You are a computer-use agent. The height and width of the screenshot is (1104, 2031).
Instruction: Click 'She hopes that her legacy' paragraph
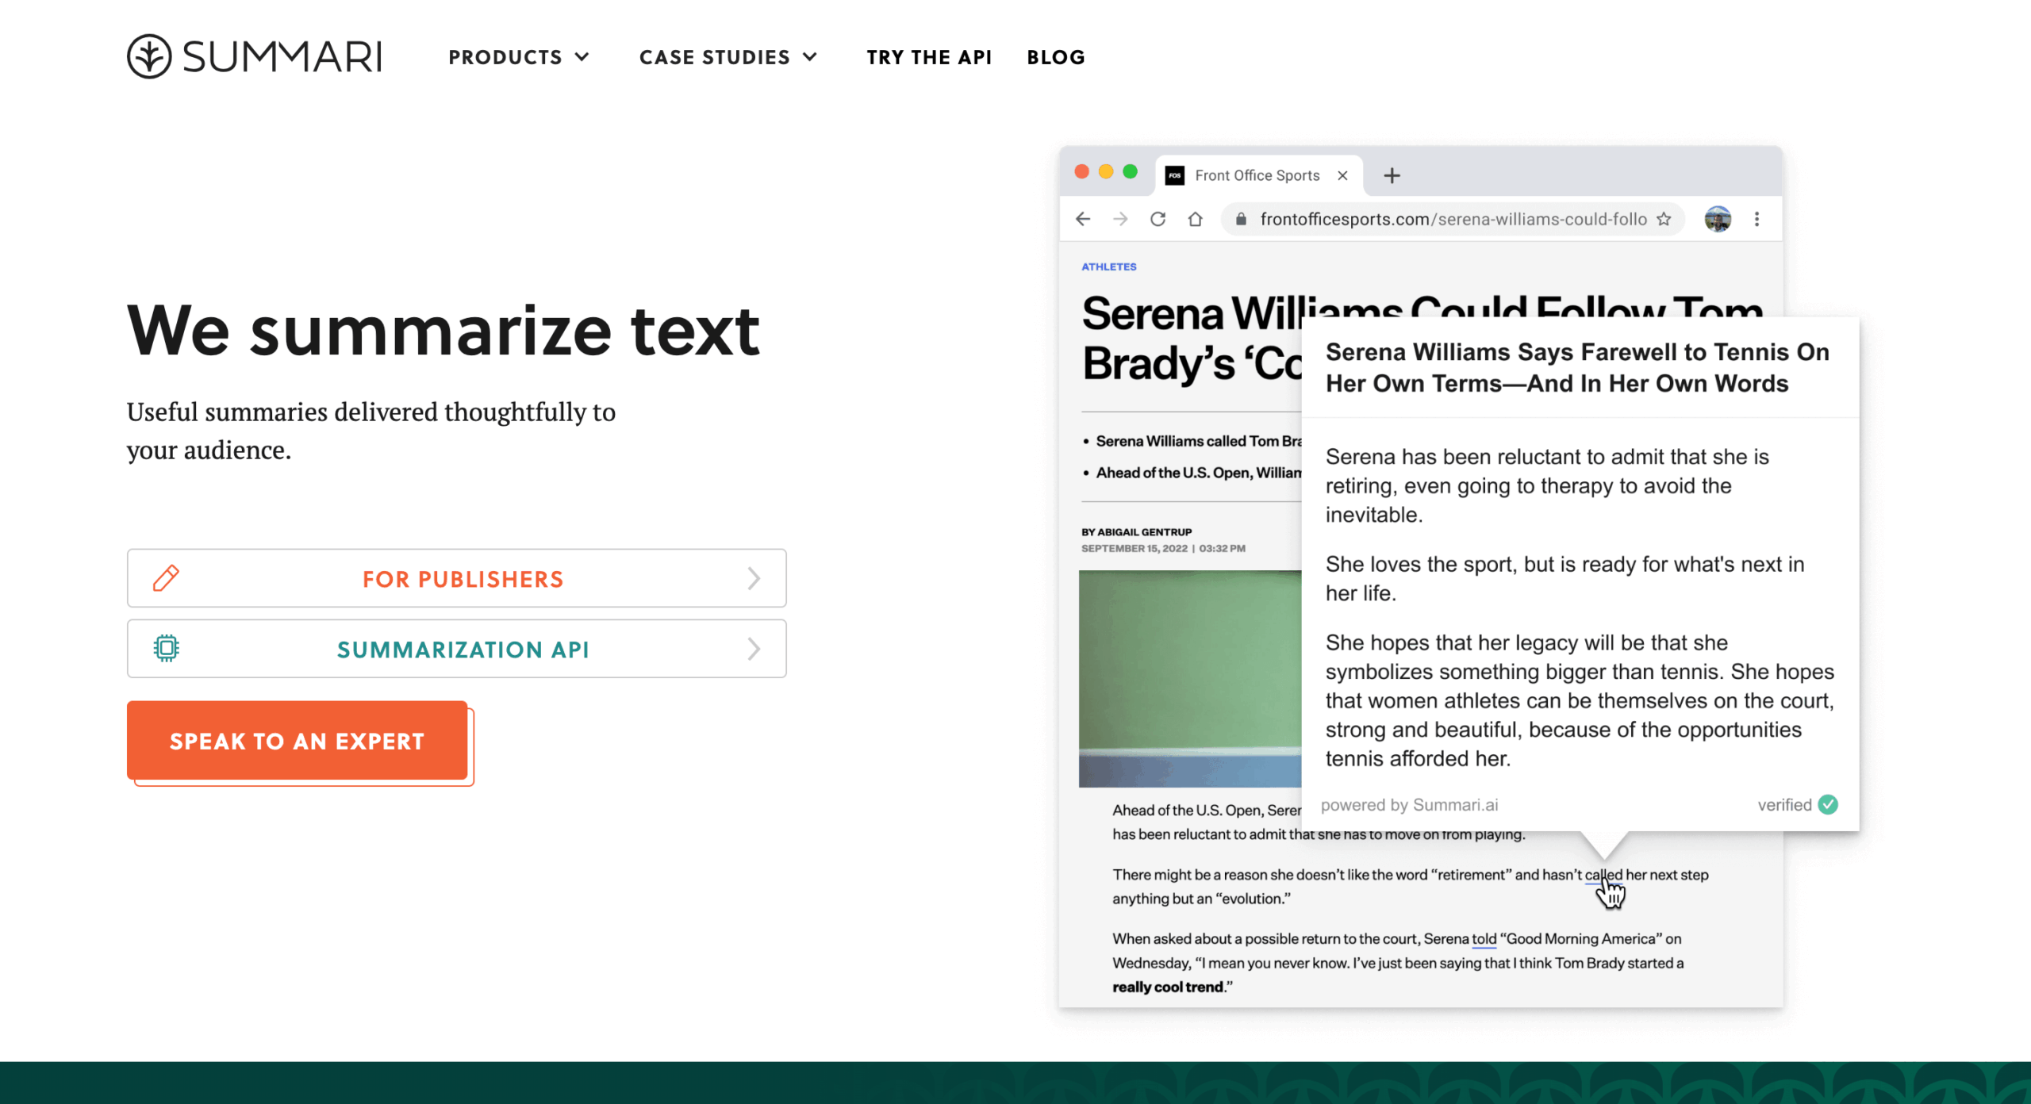click(1580, 700)
